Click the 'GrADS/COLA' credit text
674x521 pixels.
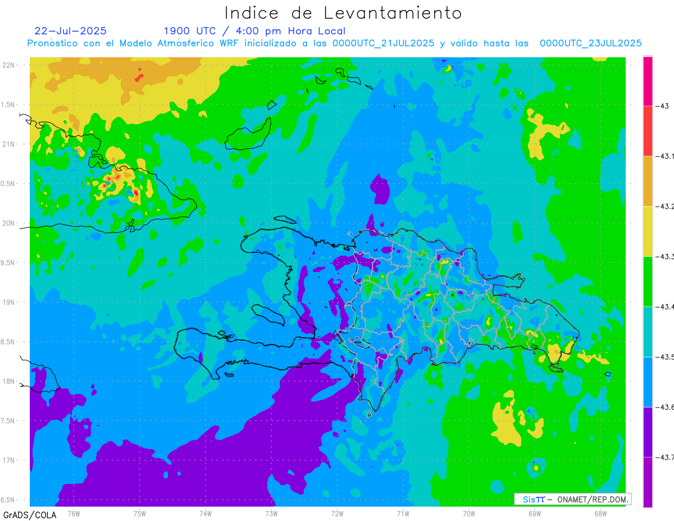(29, 515)
